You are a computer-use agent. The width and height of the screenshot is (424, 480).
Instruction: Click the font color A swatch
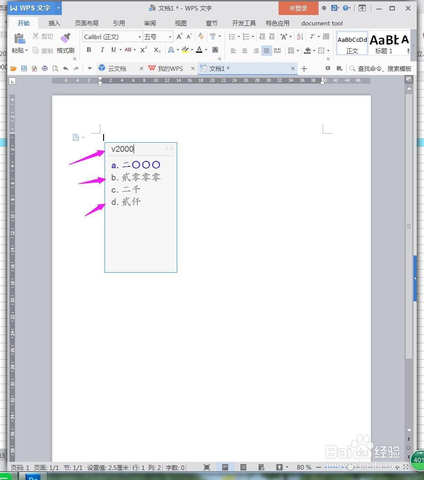[200, 50]
